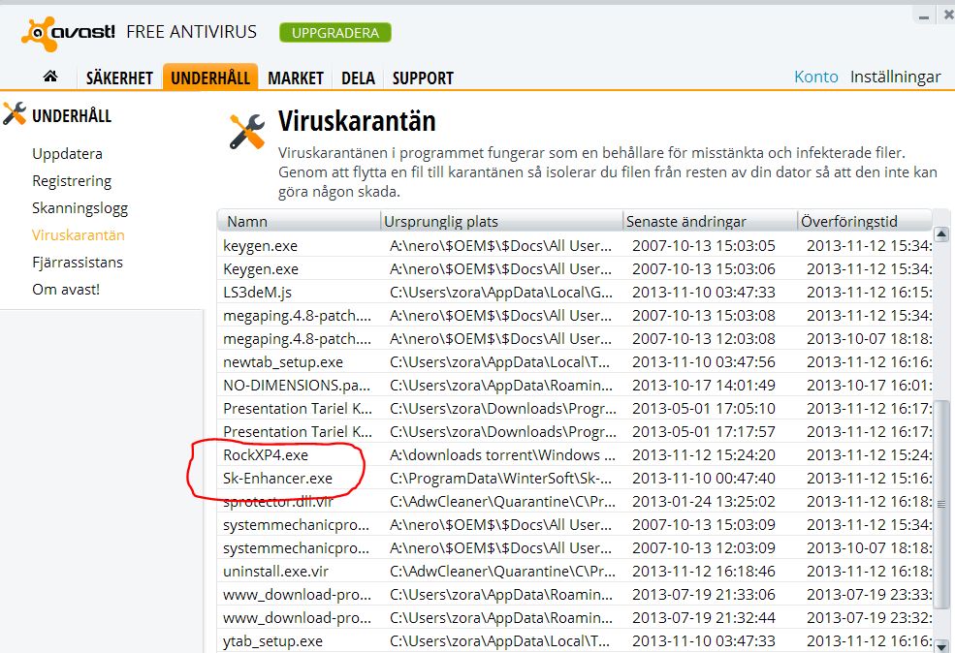The width and height of the screenshot is (955, 653).
Task: Select the capitalized Keygen.exe row
Action: pos(574,269)
